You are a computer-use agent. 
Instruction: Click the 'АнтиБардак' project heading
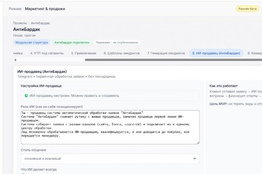click(27, 30)
